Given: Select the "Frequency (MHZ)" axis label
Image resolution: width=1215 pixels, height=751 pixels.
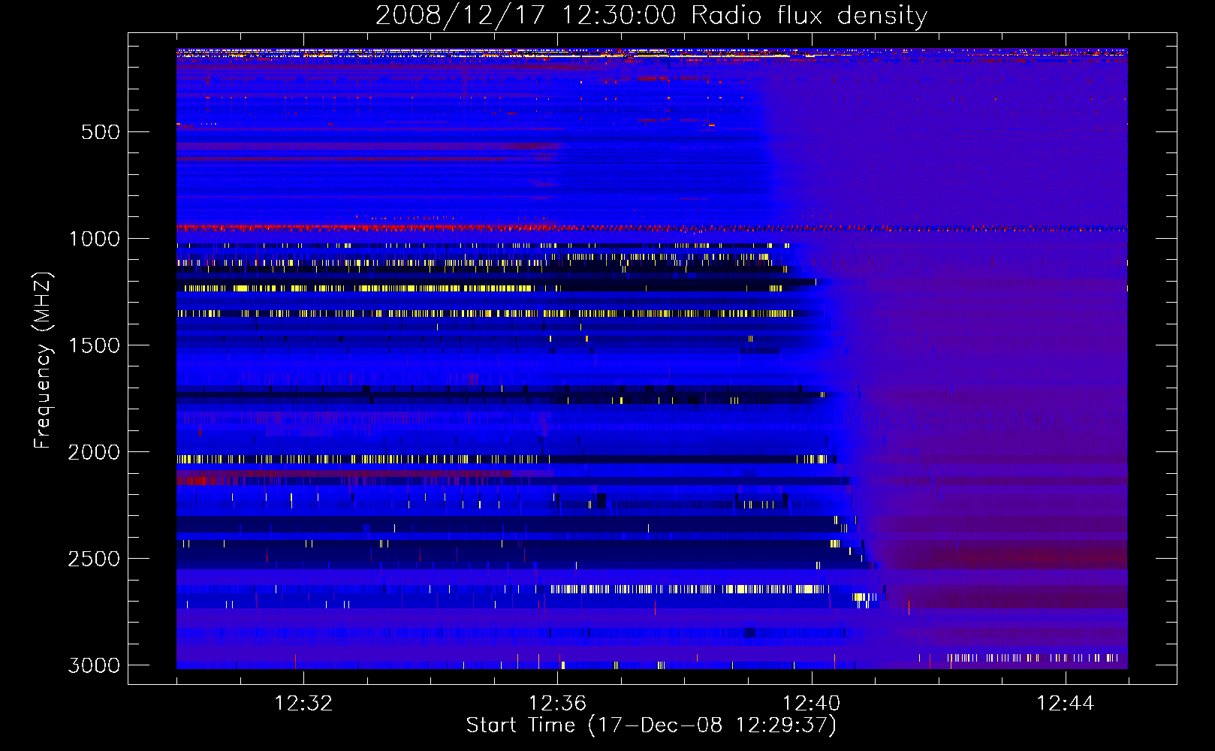Looking at the screenshot, I should point(44,360).
